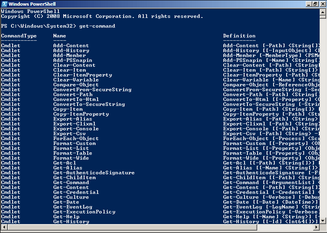Restore down the PowerShell window

[x=315, y=4]
